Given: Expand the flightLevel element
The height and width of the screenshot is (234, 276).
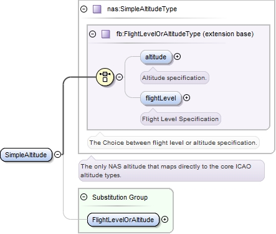Looking at the screenshot, I should coord(186,98).
